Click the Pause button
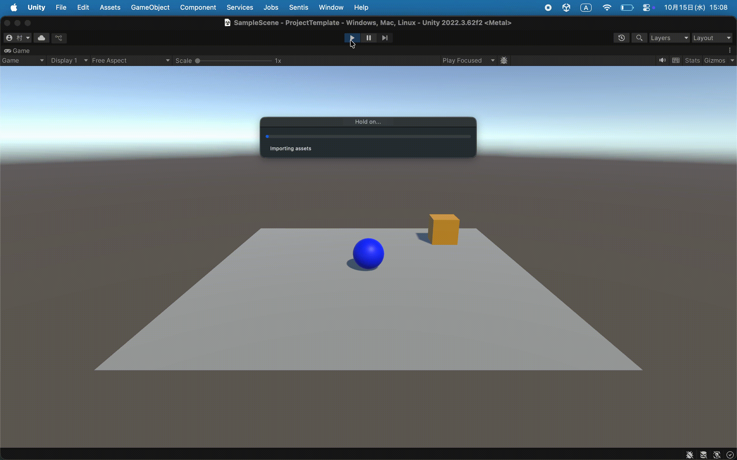The width and height of the screenshot is (737, 460). [x=368, y=38]
